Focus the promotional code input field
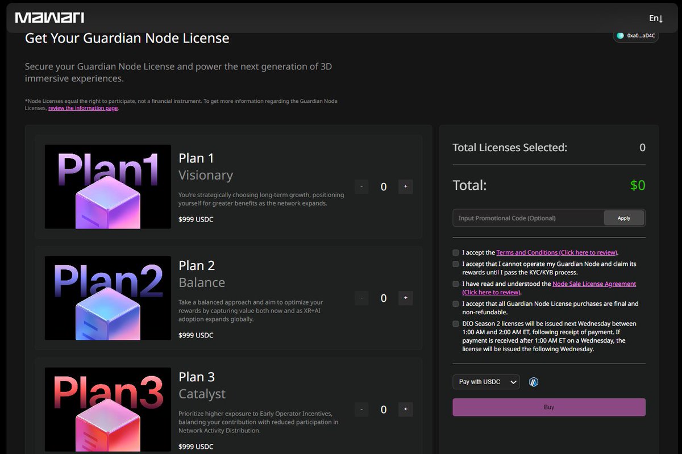The width and height of the screenshot is (682, 454). pyautogui.click(x=528, y=218)
